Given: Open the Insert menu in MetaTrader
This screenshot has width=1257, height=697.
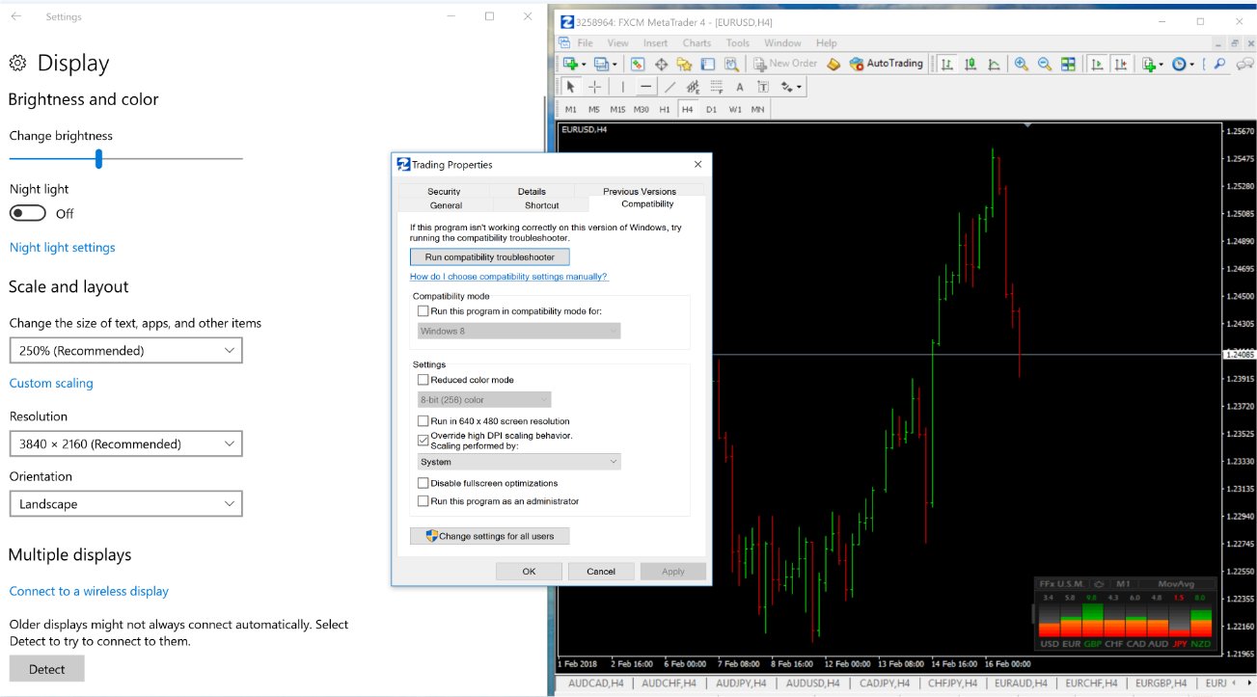Looking at the screenshot, I should [655, 43].
